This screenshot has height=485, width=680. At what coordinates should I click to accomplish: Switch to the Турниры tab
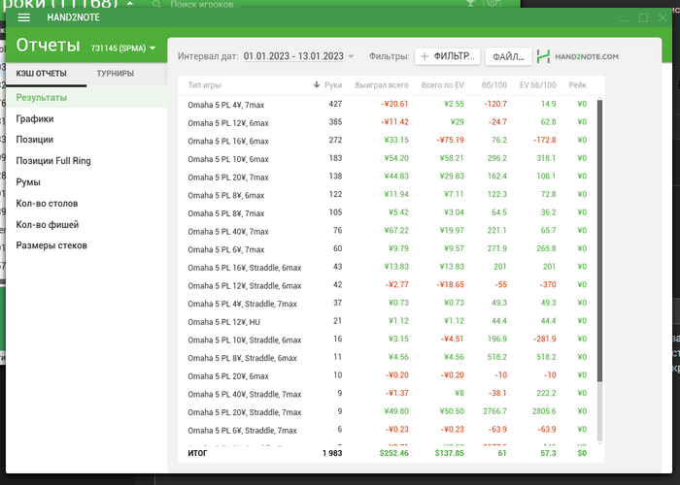116,73
